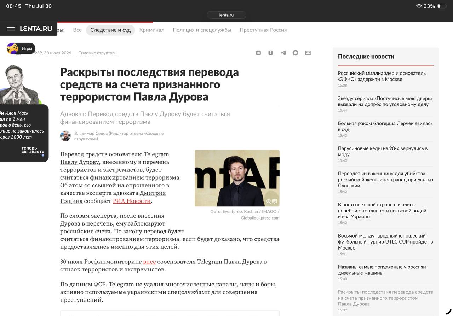The width and height of the screenshot is (453, 316).
Task: Click the zoom magnifier icon on photo
Action: coord(269,201)
